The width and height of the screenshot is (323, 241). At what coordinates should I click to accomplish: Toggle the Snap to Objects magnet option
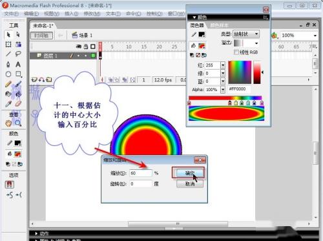click(9, 185)
